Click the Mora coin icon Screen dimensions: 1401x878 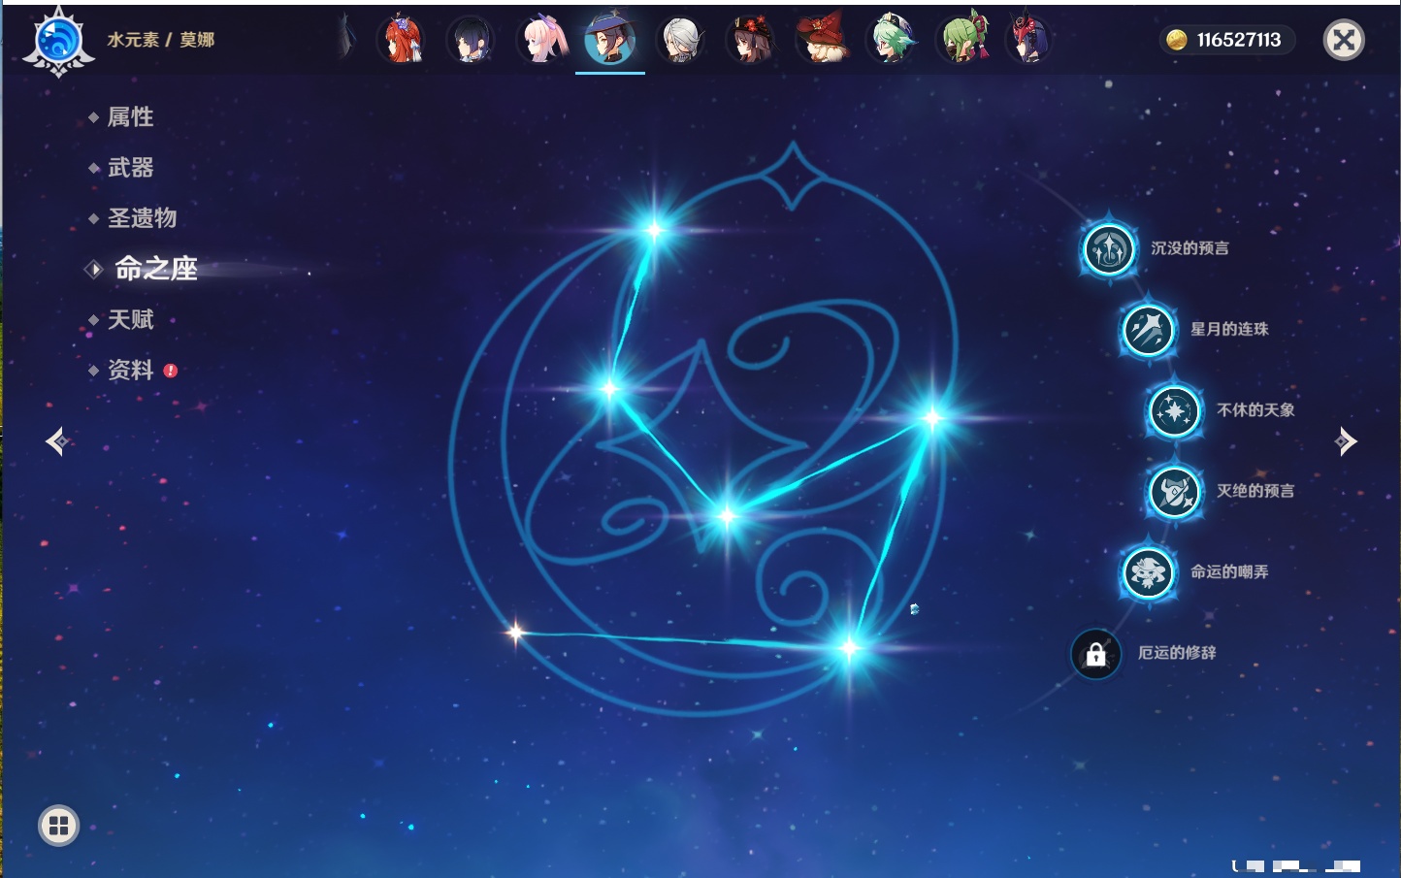click(1177, 40)
